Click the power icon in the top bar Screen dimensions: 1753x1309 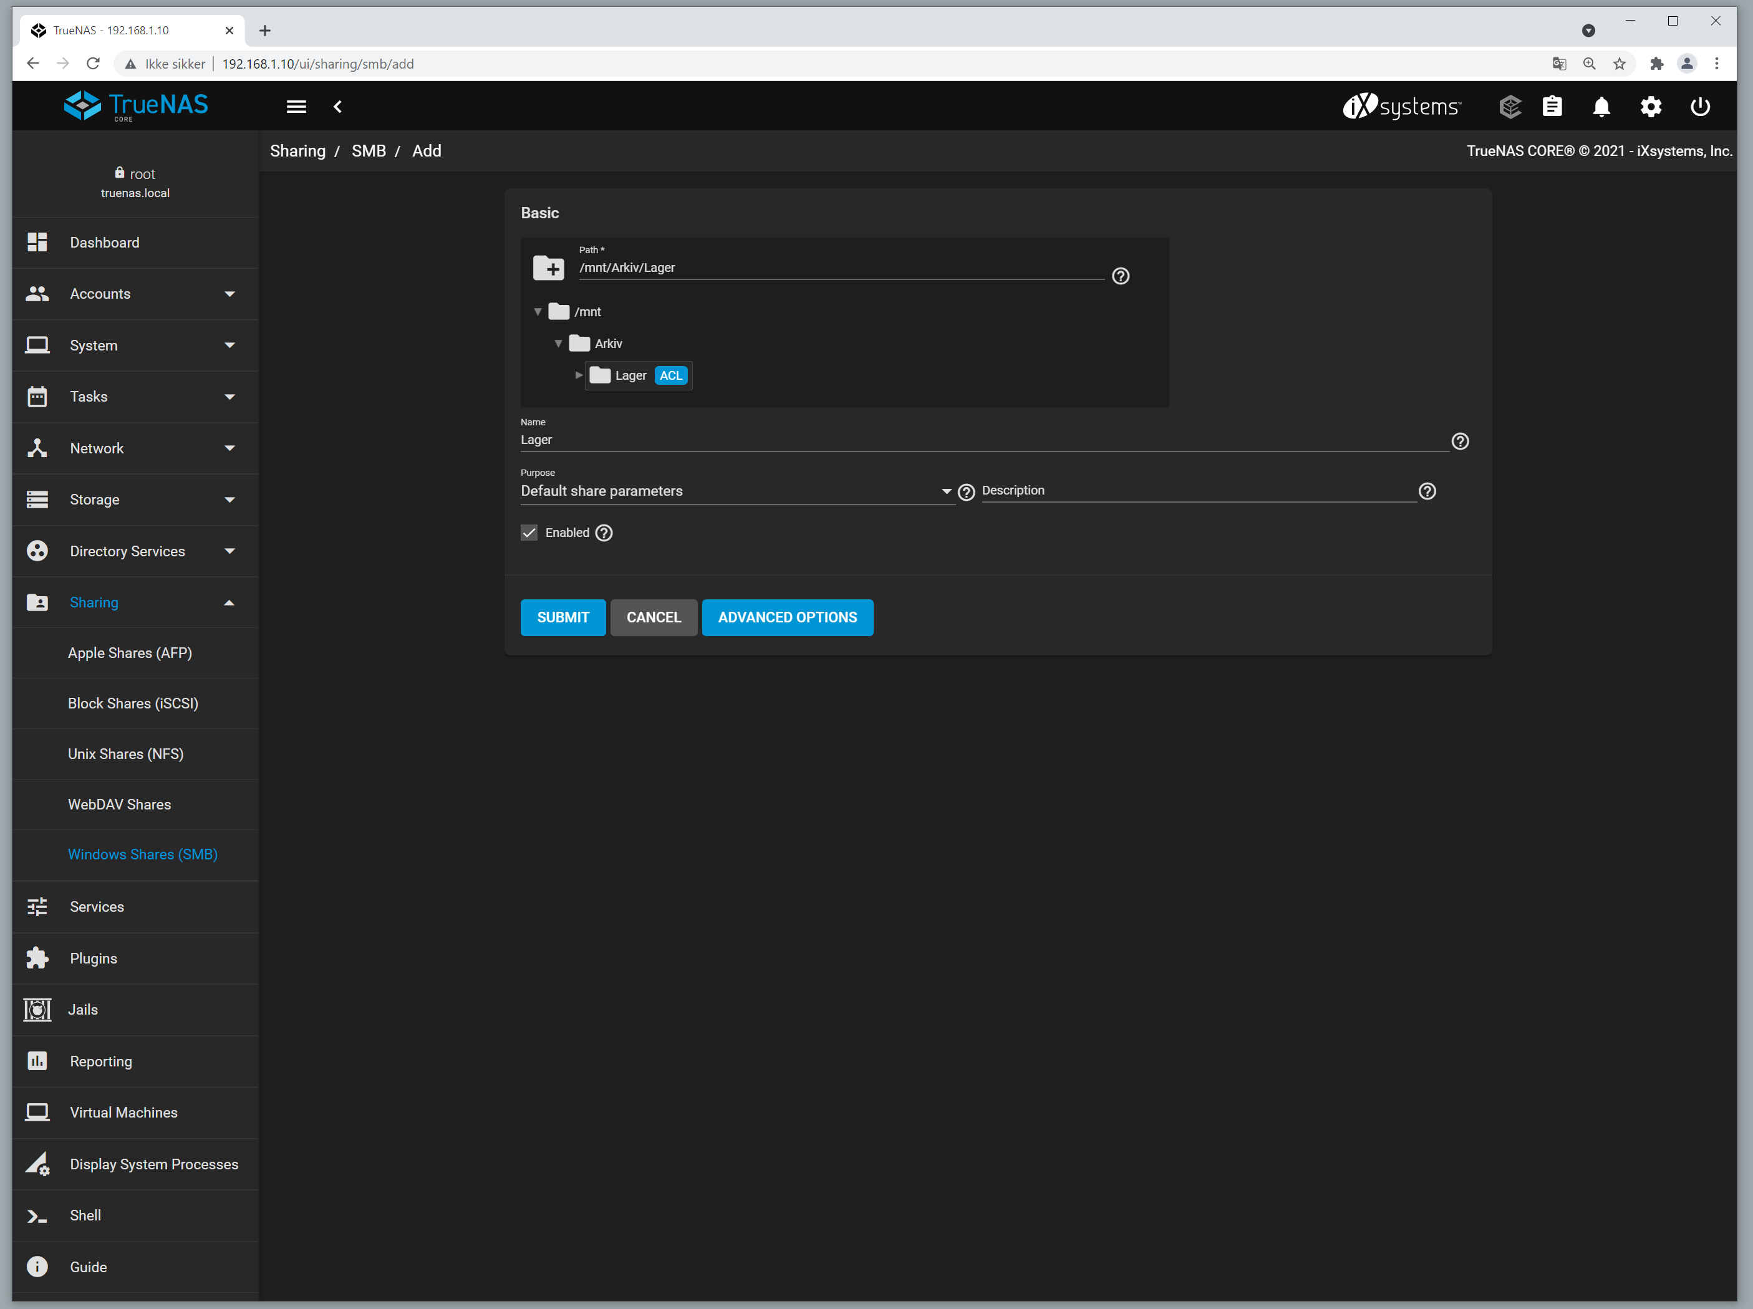pyautogui.click(x=1700, y=106)
